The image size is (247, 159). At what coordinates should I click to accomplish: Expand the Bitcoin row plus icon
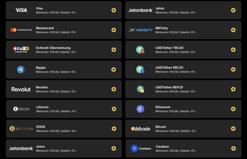(x=233, y=129)
